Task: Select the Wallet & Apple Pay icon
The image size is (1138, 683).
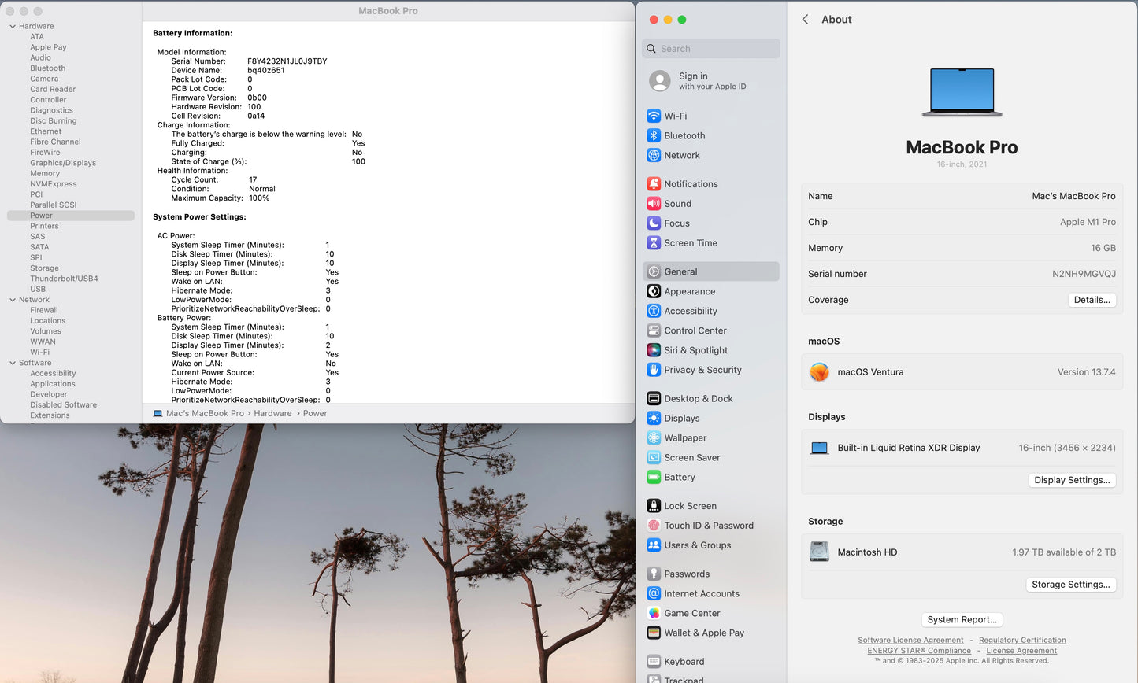Action: click(x=654, y=633)
